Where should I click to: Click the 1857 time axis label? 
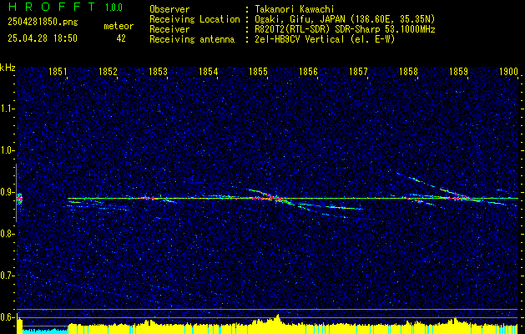click(359, 72)
